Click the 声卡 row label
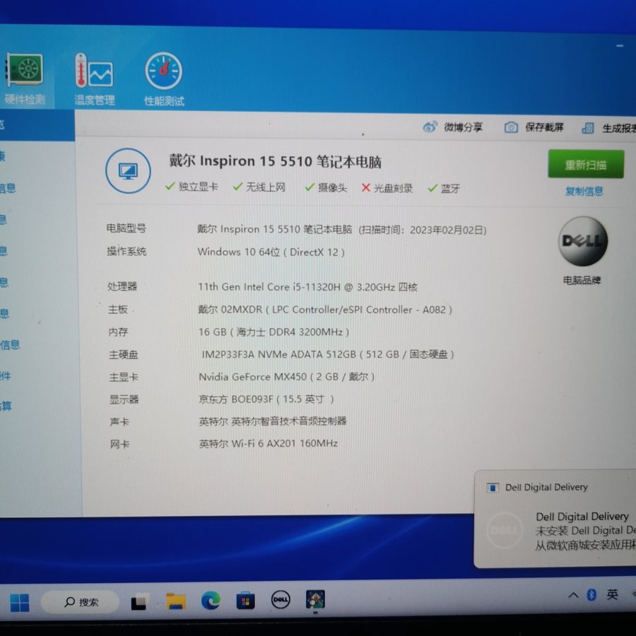This screenshot has width=636, height=636. [x=119, y=422]
